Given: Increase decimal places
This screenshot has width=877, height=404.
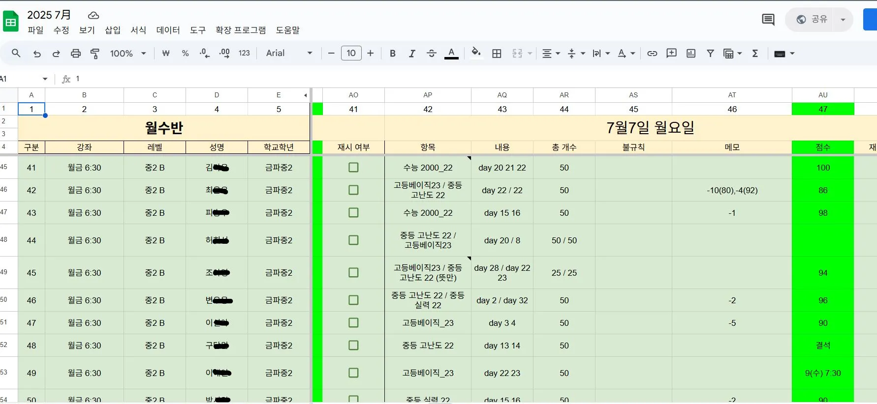Looking at the screenshot, I should (x=224, y=53).
